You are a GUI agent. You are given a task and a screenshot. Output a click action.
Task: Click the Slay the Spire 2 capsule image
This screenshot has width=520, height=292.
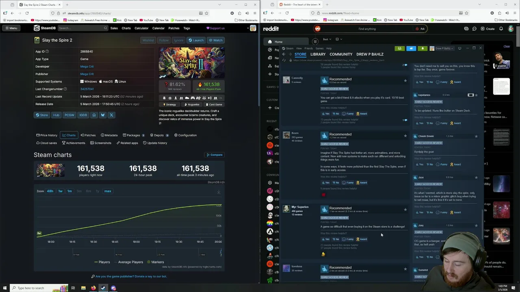(x=191, y=63)
